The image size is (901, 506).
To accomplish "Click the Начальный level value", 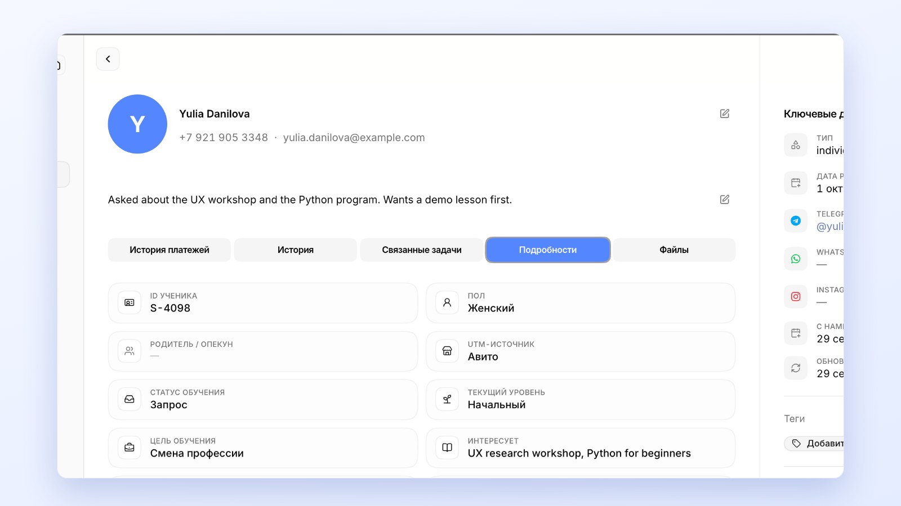I will pos(497,405).
